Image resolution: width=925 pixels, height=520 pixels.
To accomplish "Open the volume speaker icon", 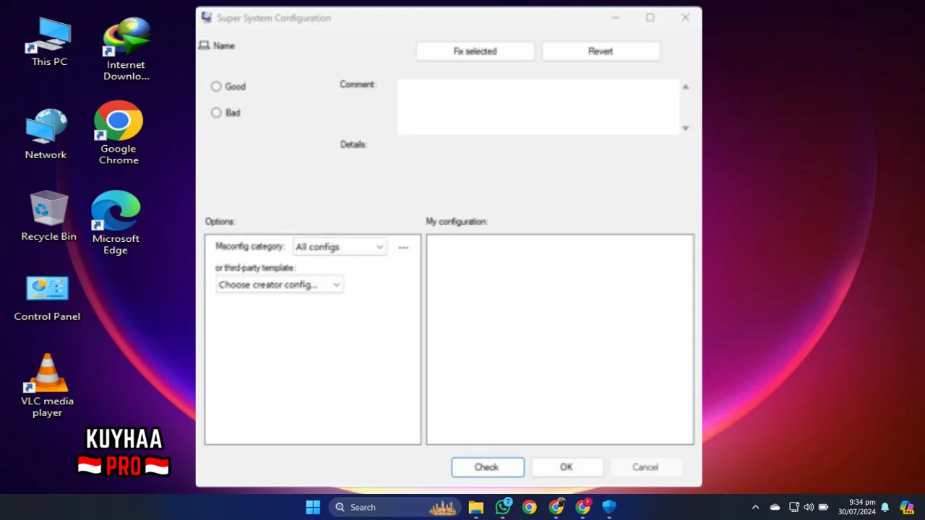I will coord(808,507).
